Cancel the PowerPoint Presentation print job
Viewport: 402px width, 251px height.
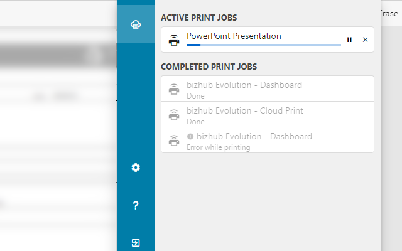click(365, 40)
